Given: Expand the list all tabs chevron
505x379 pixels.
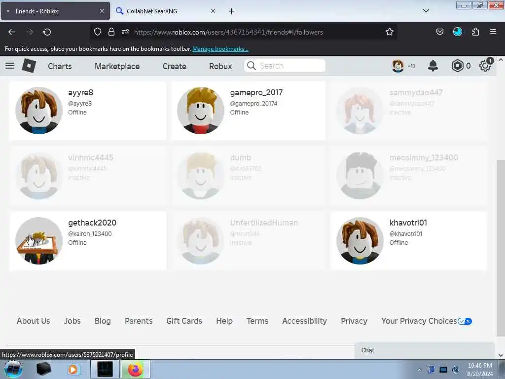Looking at the screenshot, I should pos(426,11).
